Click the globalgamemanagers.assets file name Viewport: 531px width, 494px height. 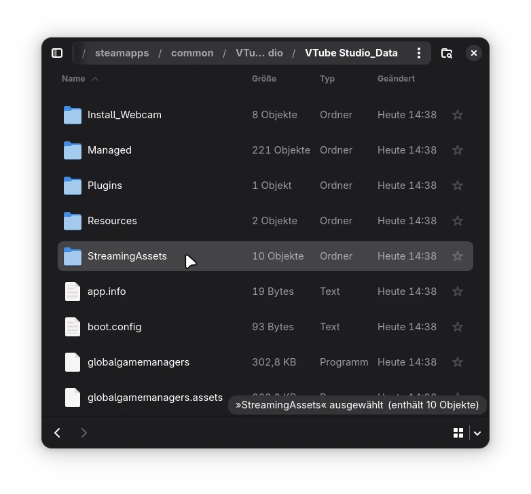click(155, 398)
